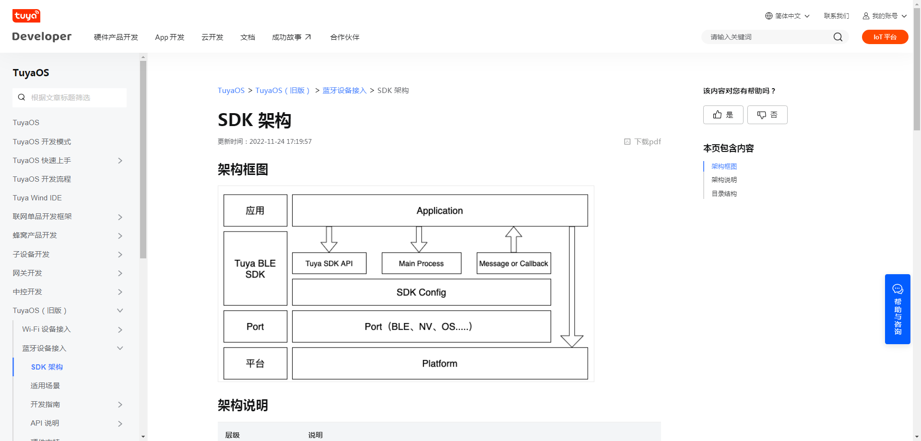This screenshot has width=921, height=441.
Task: Expand 中控开发 section
Action: point(120,292)
